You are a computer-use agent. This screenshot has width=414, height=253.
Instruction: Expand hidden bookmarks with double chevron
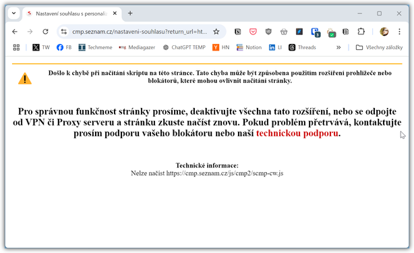pos(338,47)
